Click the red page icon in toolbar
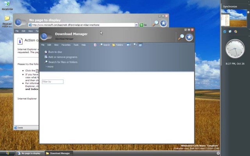The height and width of the screenshot is (156, 250). [x=95, y=45]
